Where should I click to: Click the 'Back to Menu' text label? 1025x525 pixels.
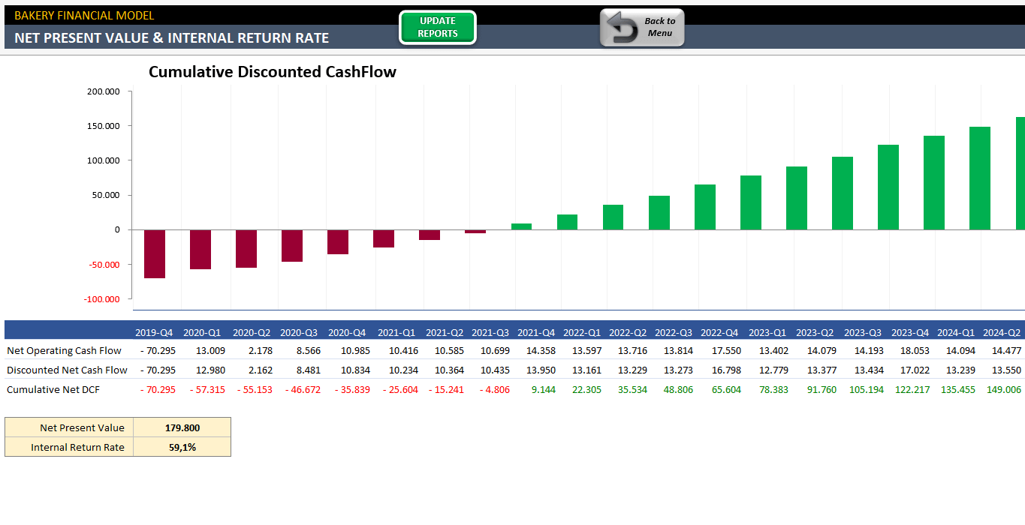coord(659,27)
